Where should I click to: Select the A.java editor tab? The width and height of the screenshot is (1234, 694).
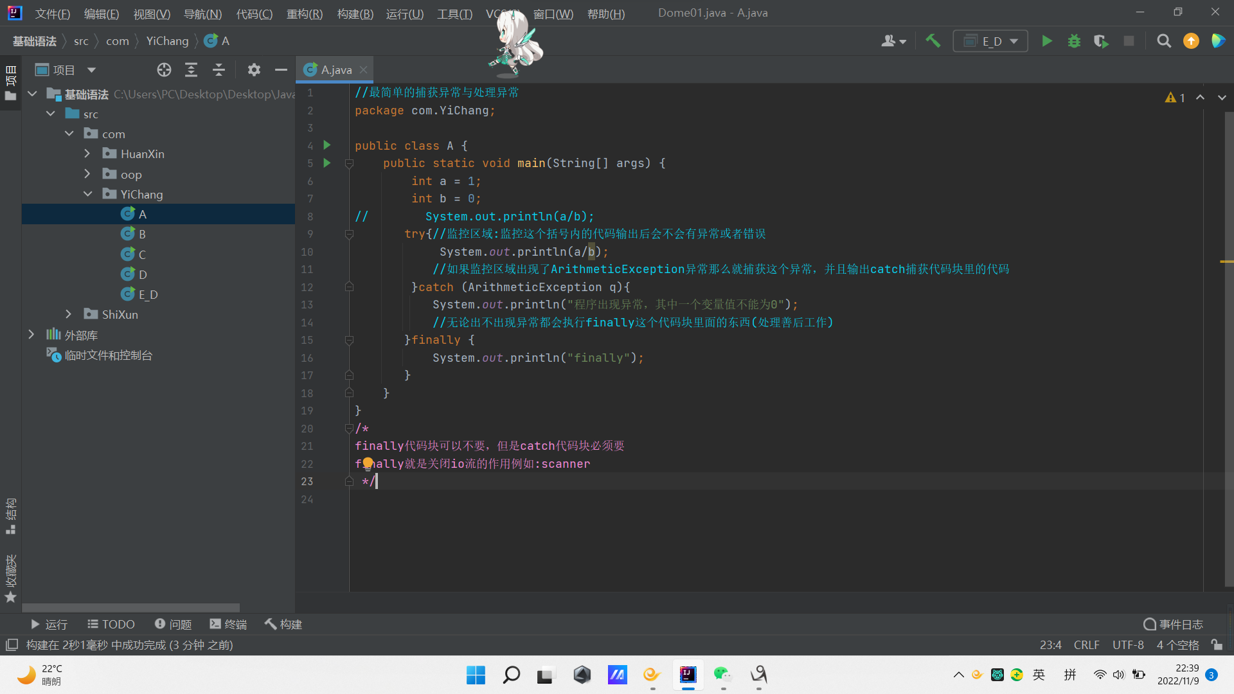(335, 70)
